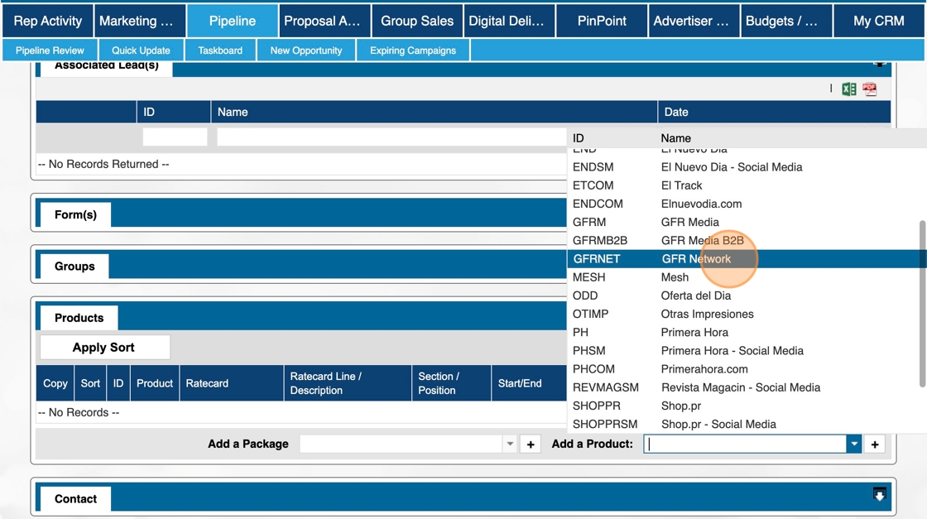Go to My CRM tab
The image size is (927, 519).
[878, 21]
